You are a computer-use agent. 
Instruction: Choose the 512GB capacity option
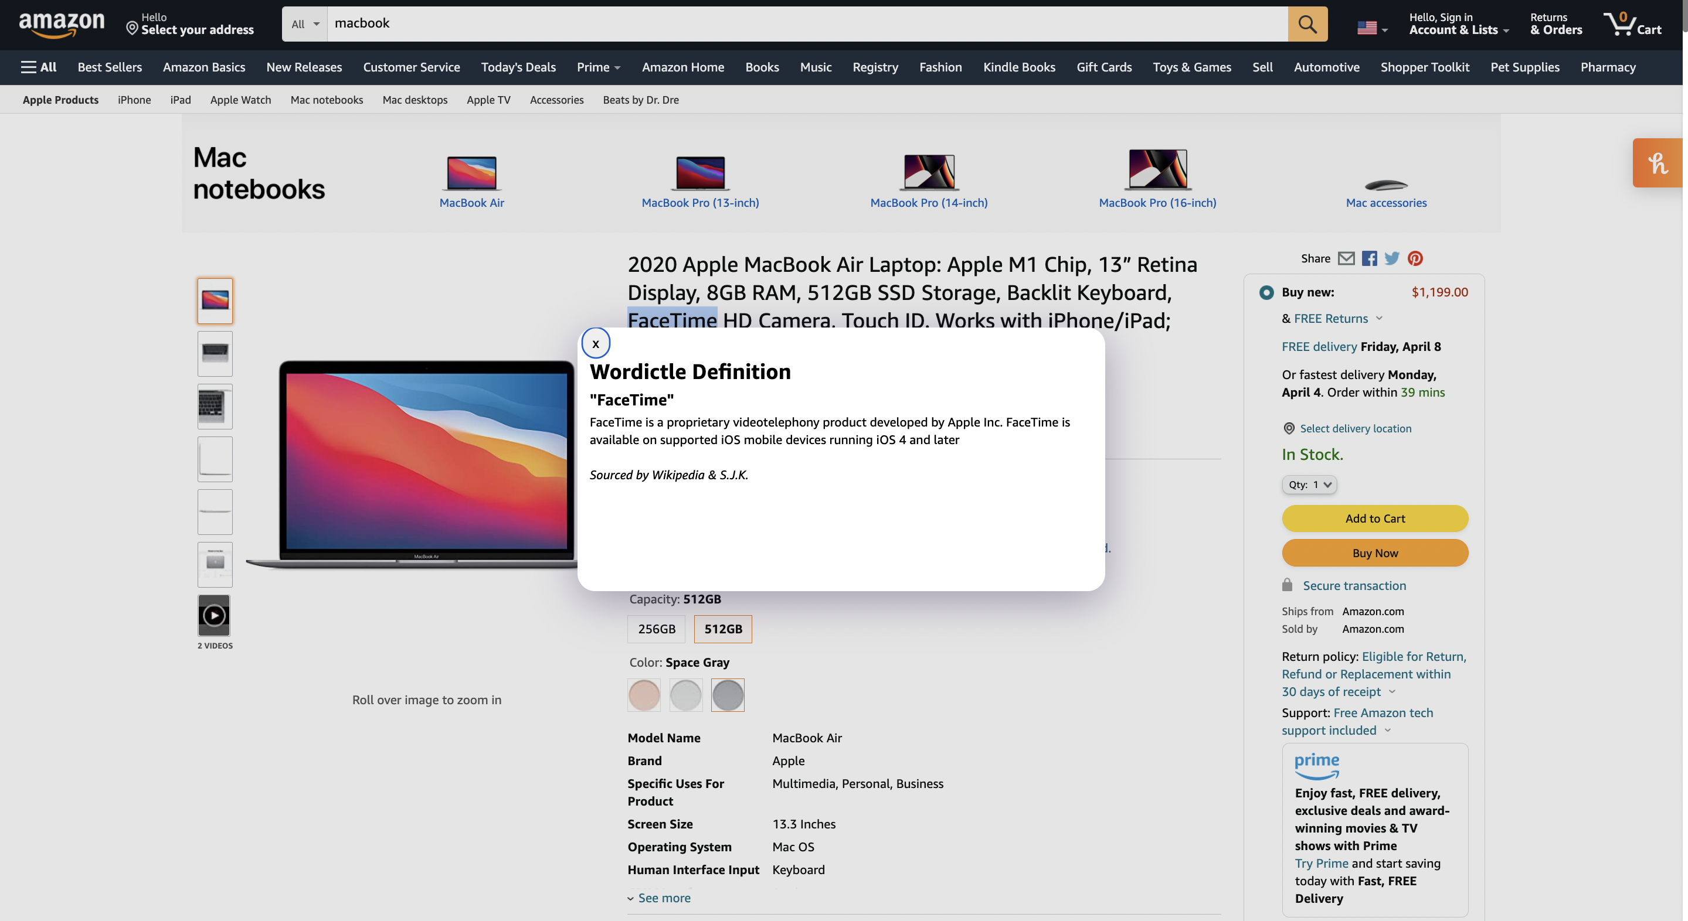tap(723, 629)
